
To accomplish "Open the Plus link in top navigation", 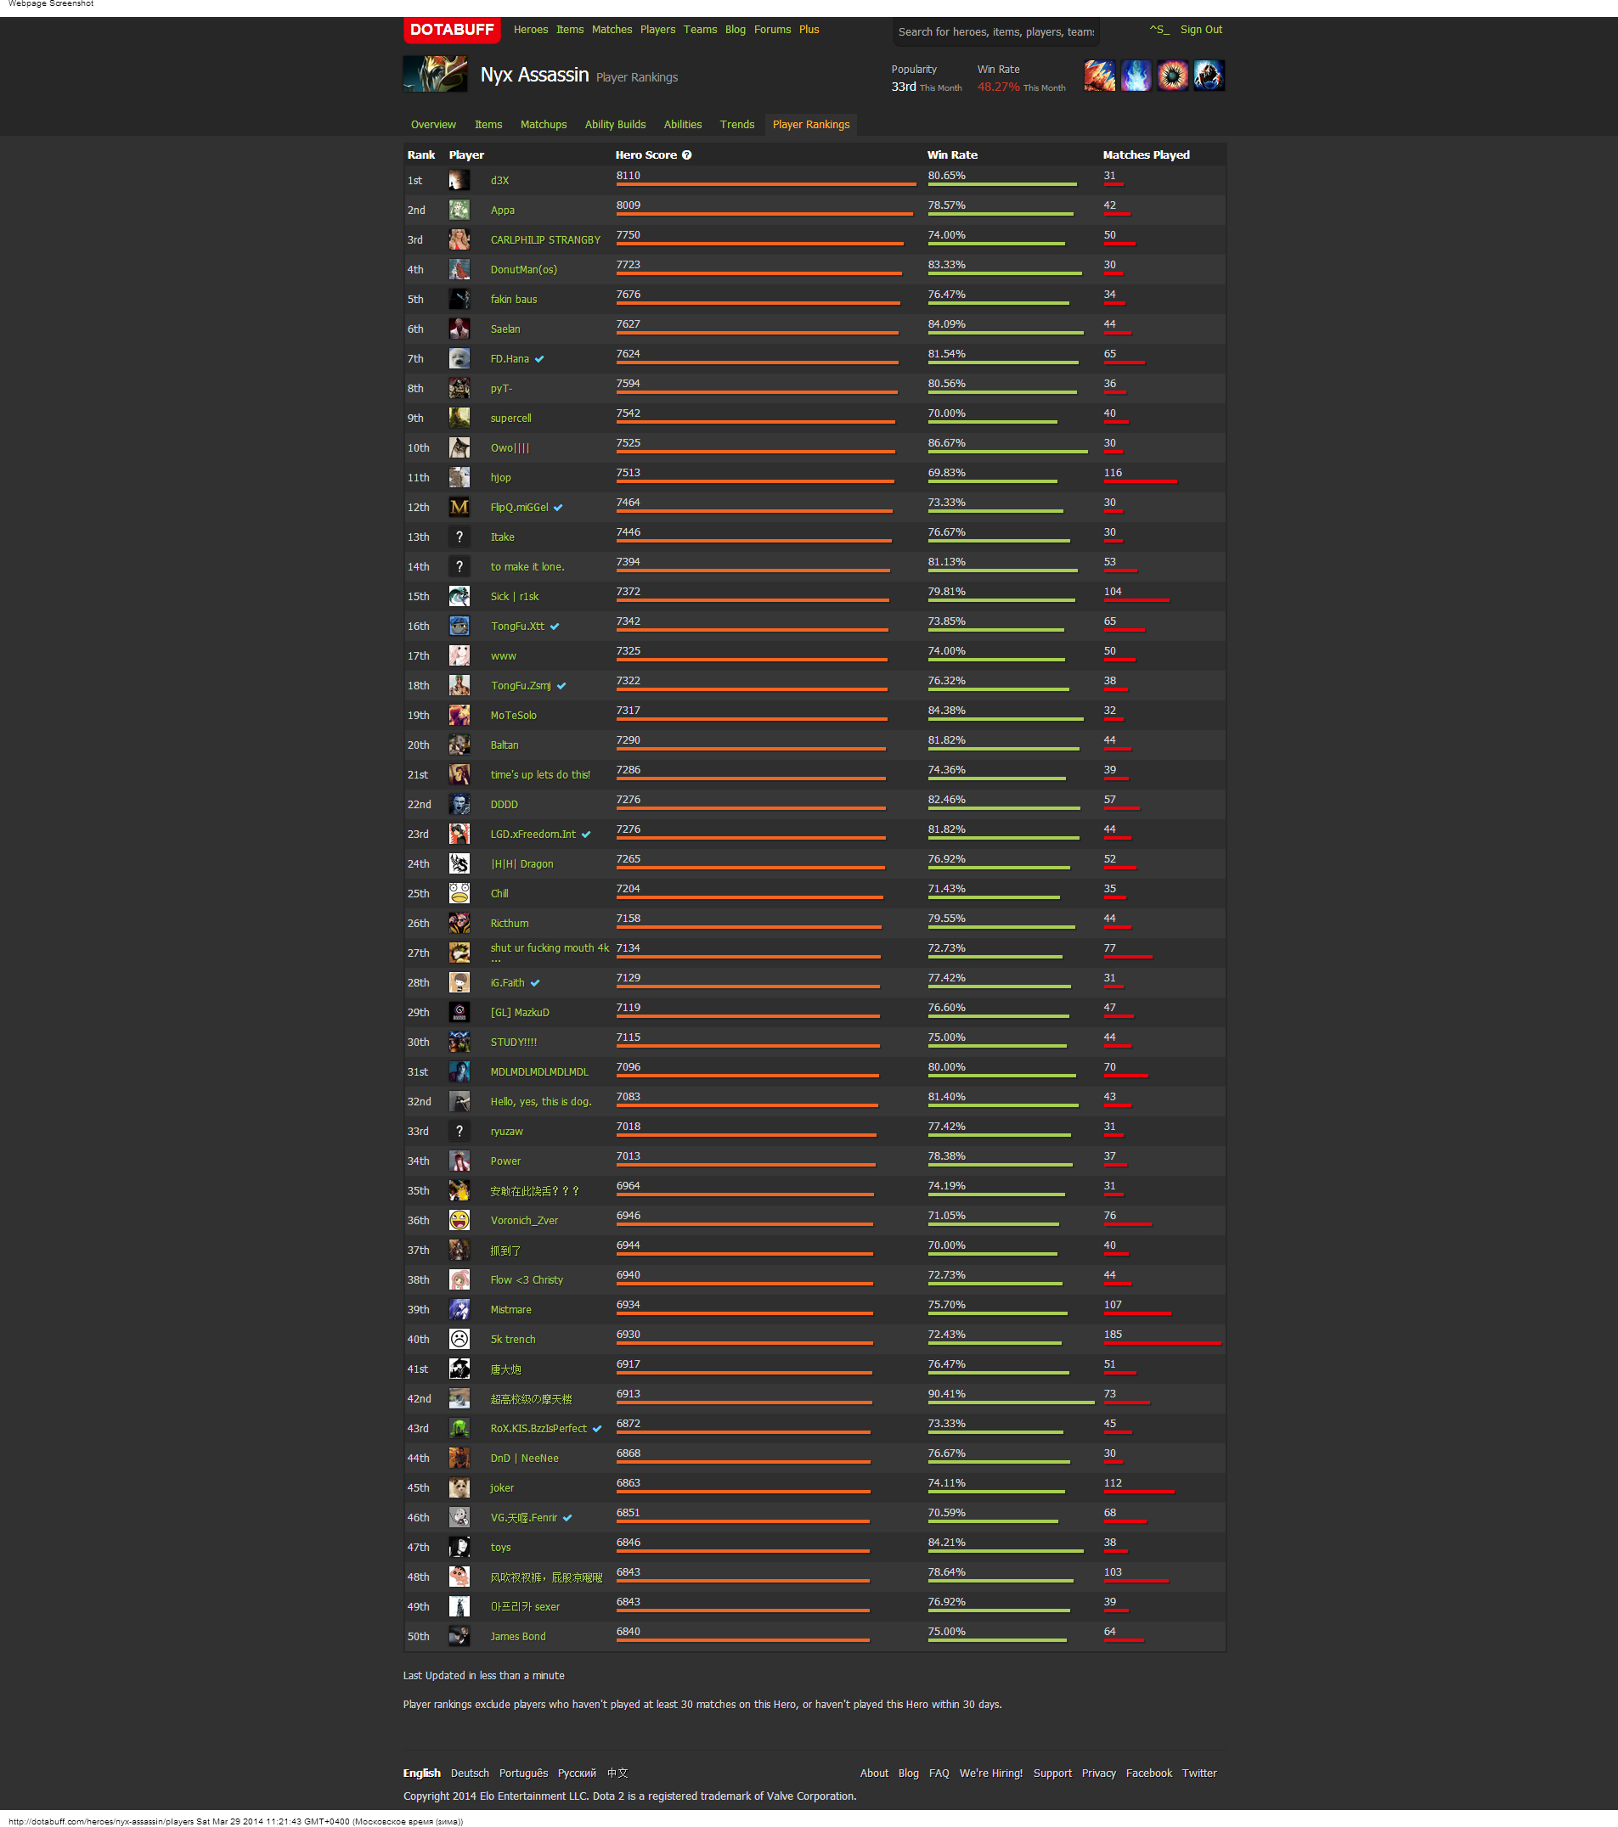I will pyautogui.click(x=809, y=30).
